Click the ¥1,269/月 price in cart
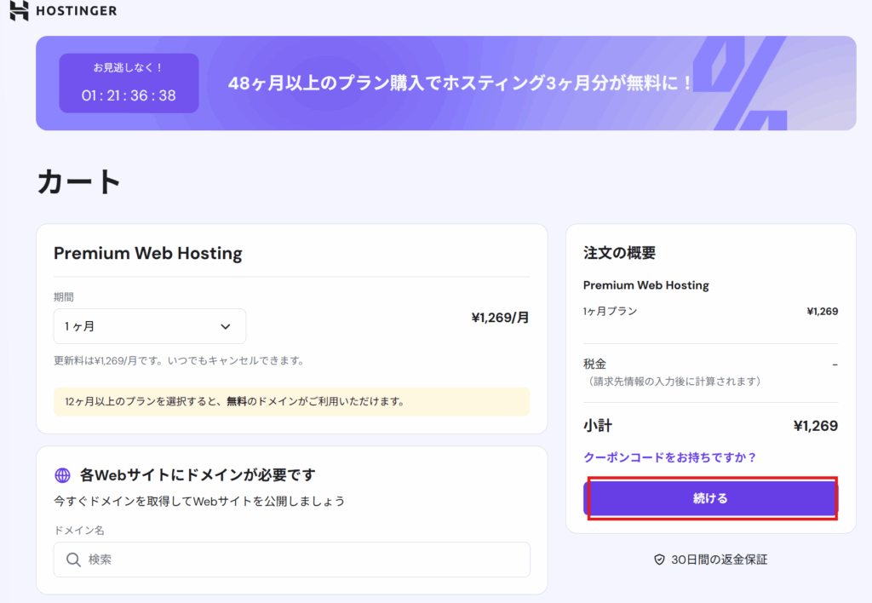The height and width of the screenshot is (603, 872). tap(500, 318)
